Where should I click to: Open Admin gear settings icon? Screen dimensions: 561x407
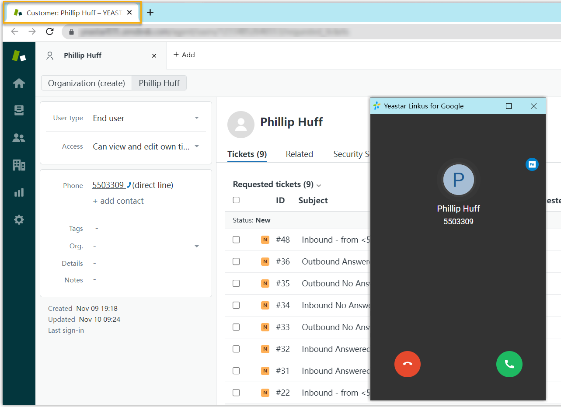pyautogui.click(x=19, y=219)
